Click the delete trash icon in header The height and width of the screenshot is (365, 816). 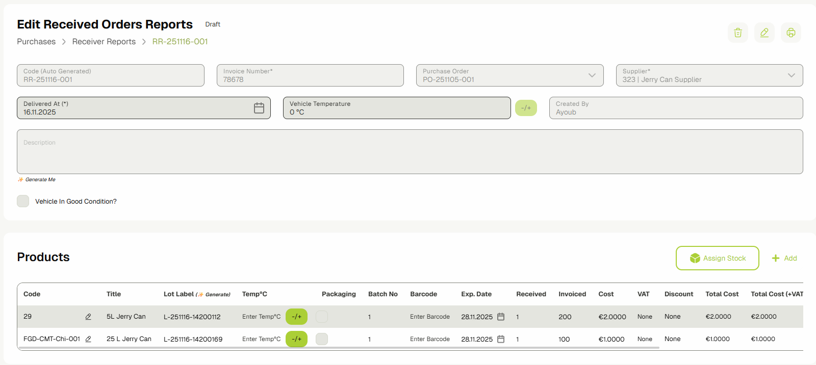pyautogui.click(x=737, y=33)
